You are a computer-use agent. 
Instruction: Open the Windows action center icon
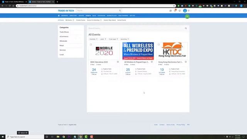coord(244,137)
